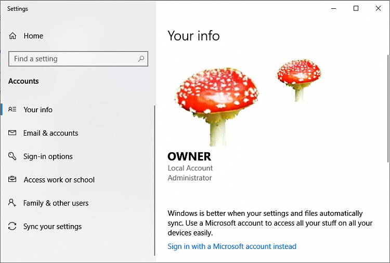Click the Settings window title
Image resolution: width=390 pixels, height=263 pixels.
click(x=18, y=9)
